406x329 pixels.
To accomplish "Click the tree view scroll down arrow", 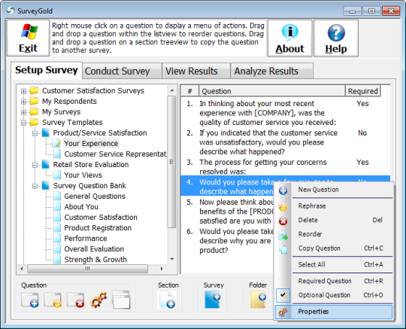I will click(172, 259).
